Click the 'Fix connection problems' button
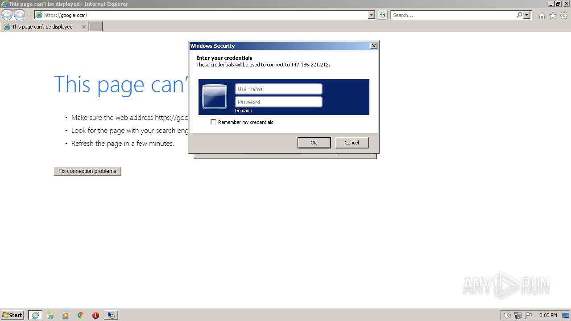Screen dimensions: 571x321 87,171
